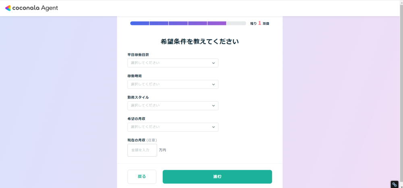Click chevron arrow of 希望の月収 dropdown
This screenshot has width=403, height=188.
(x=213, y=127)
